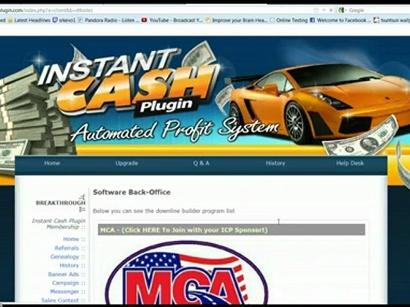Open the Q & A tab
Image resolution: width=410 pixels, height=307 pixels.
[x=201, y=163]
